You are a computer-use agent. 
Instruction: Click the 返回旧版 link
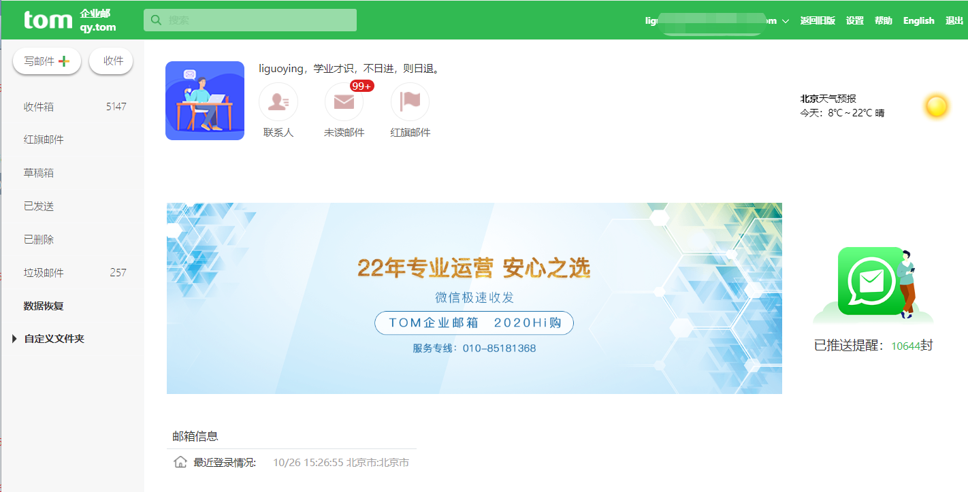pos(818,20)
